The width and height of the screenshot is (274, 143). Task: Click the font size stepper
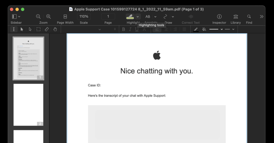(115, 29)
